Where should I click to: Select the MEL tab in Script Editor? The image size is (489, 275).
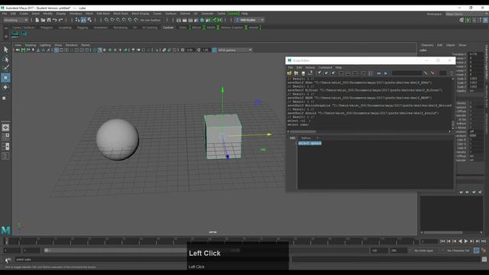[x=293, y=137]
